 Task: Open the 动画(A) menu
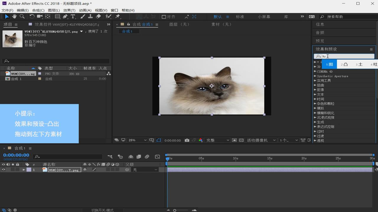(x=85, y=10)
